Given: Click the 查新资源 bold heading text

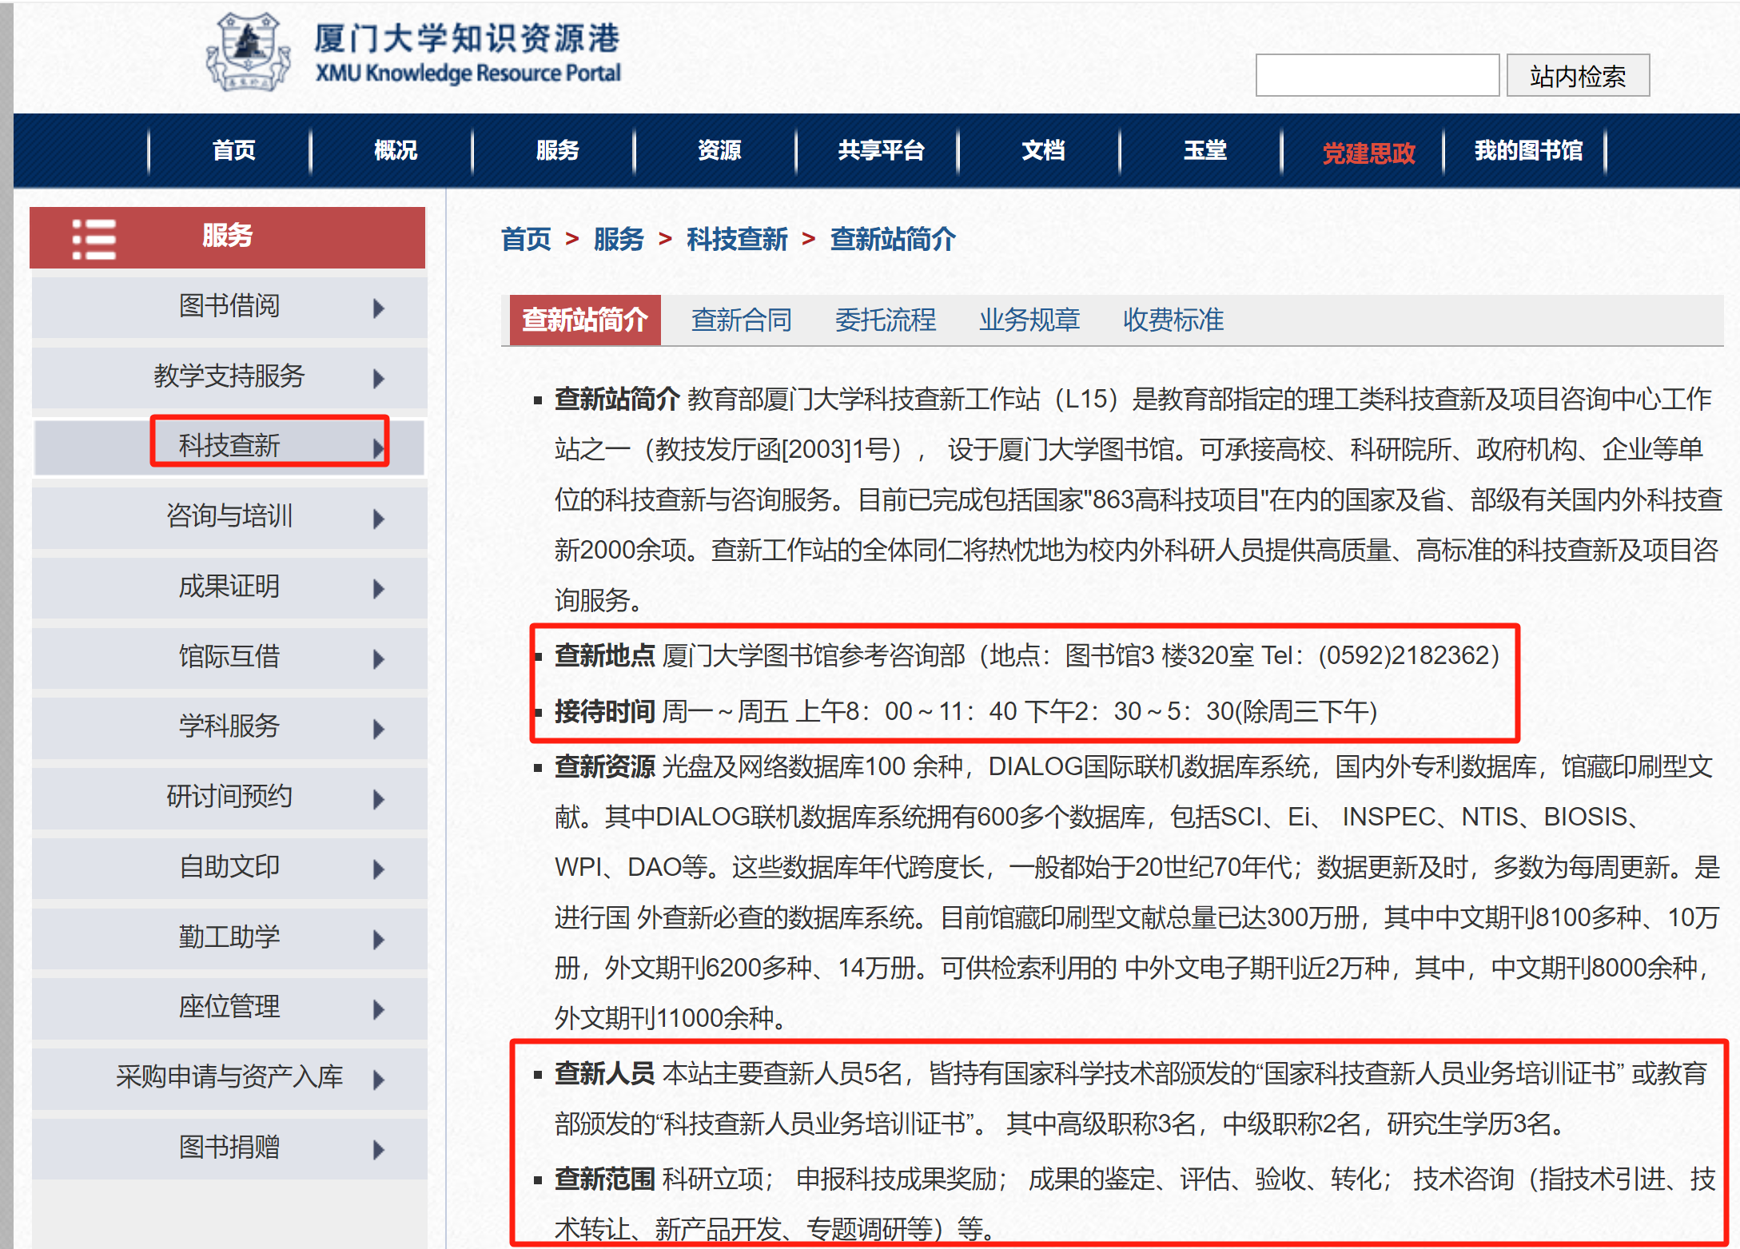Looking at the screenshot, I should [605, 767].
